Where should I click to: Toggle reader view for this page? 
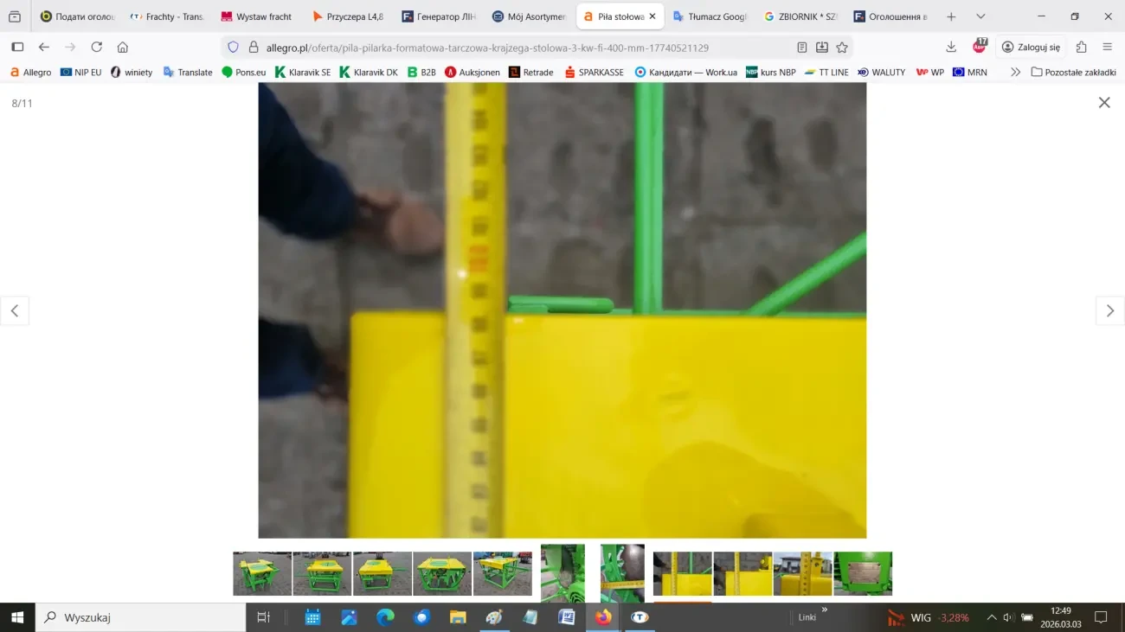(x=802, y=48)
